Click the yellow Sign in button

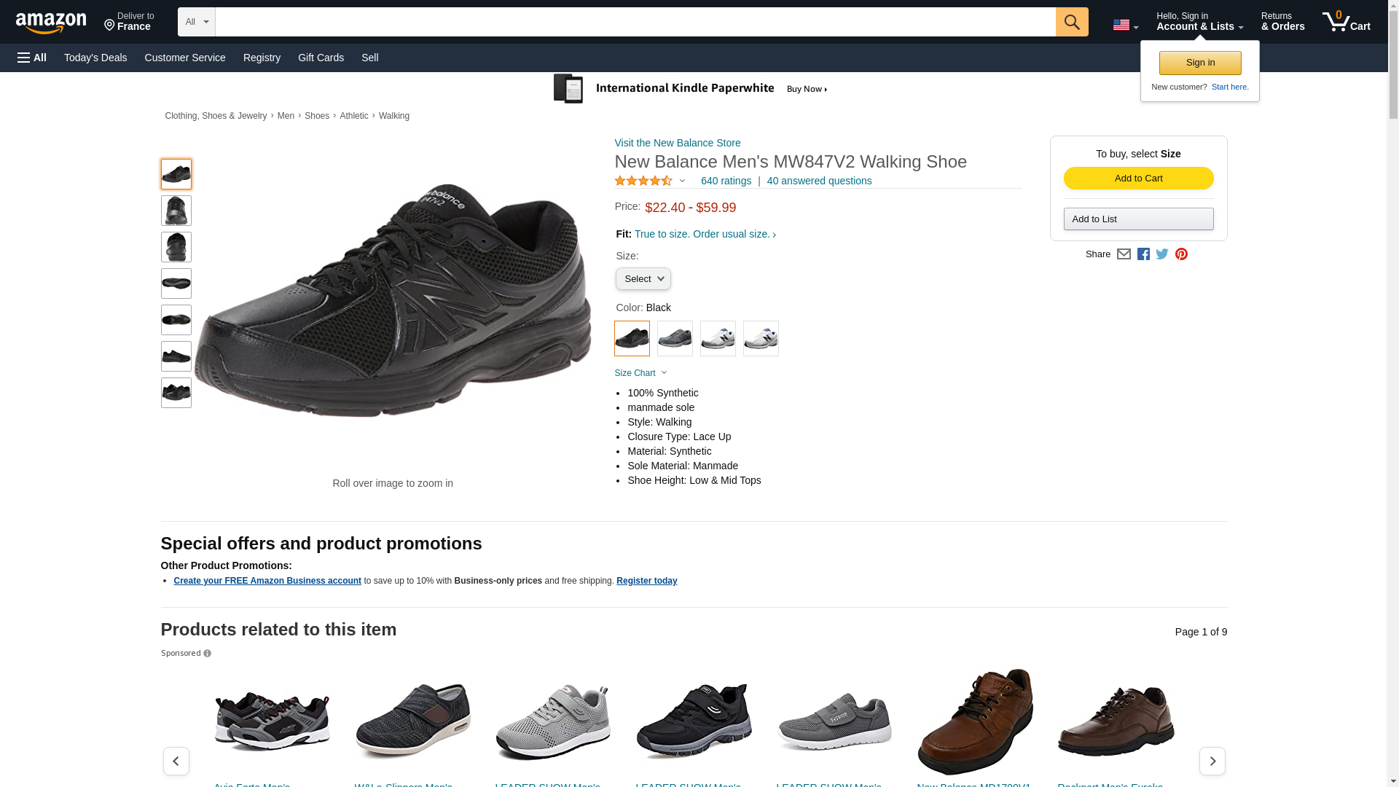click(x=1200, y=63)
